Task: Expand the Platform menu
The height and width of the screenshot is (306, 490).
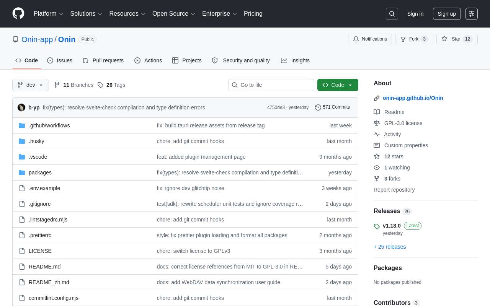Action: click(49, 14)
